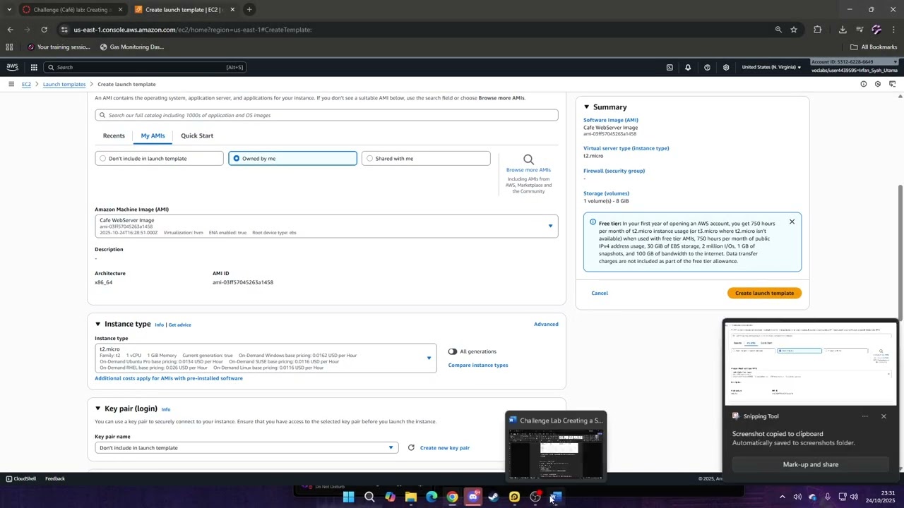904x508 pixels.
Task: Open the CloudShell icon in AWS header
Action: (x=670, y=67)
